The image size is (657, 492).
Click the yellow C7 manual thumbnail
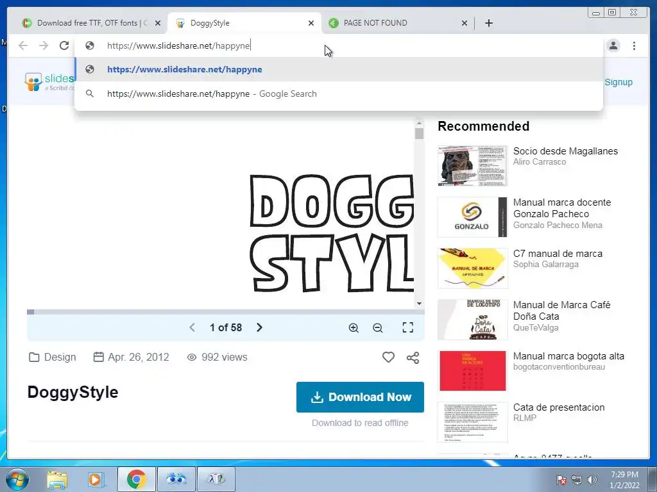coord(473,268)
